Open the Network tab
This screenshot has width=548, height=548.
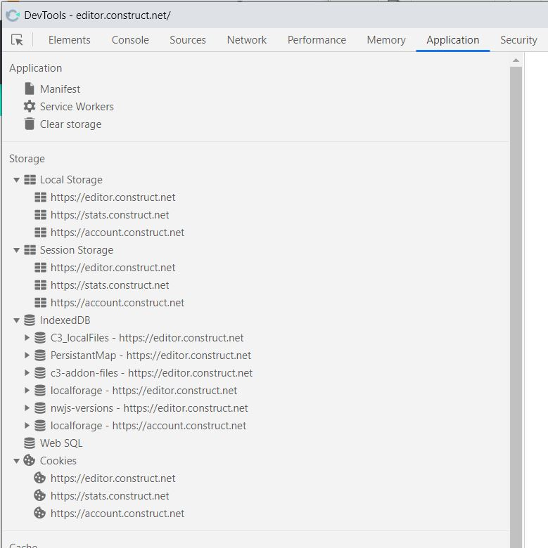[x=247, y=40]
